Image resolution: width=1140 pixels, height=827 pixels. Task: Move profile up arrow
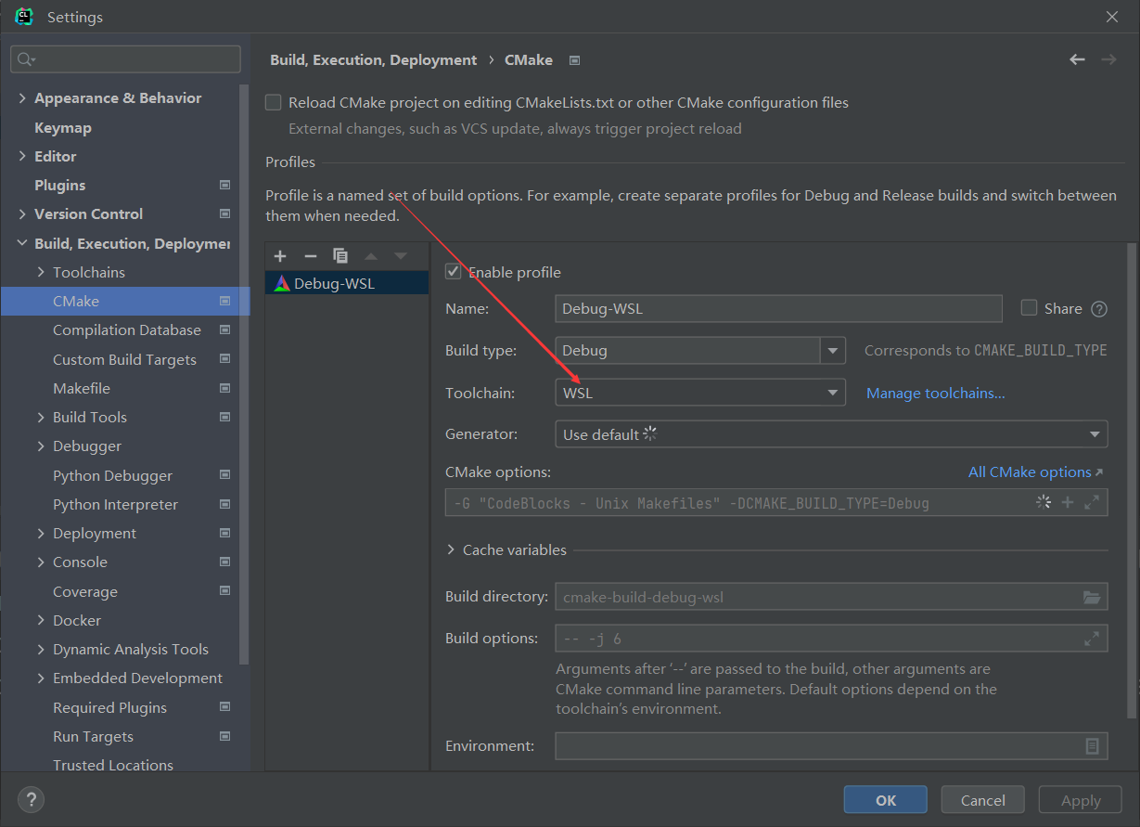[371, 256]
